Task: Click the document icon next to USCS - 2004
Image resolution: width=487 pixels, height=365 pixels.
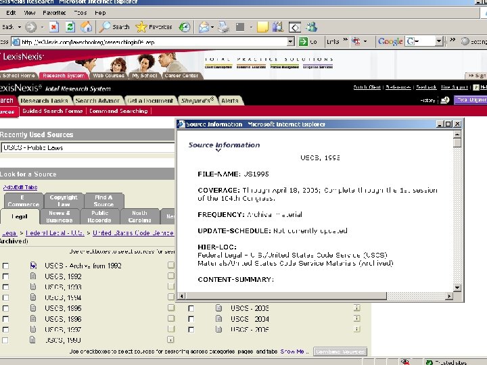Action: tap(218, 318)
